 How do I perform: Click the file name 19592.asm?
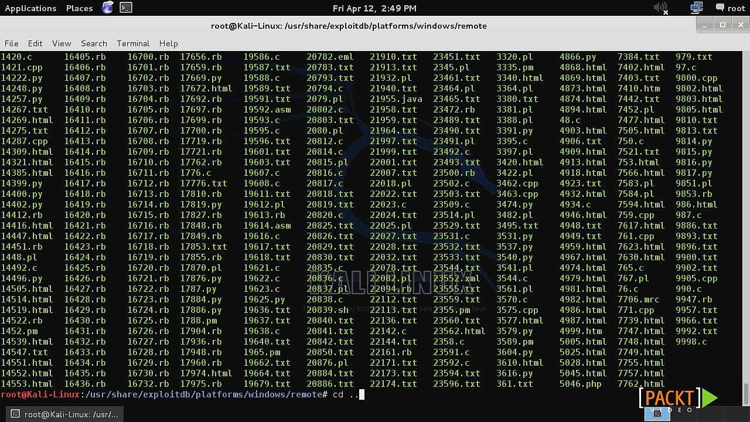pyautogui.click(x=267, y=110)
